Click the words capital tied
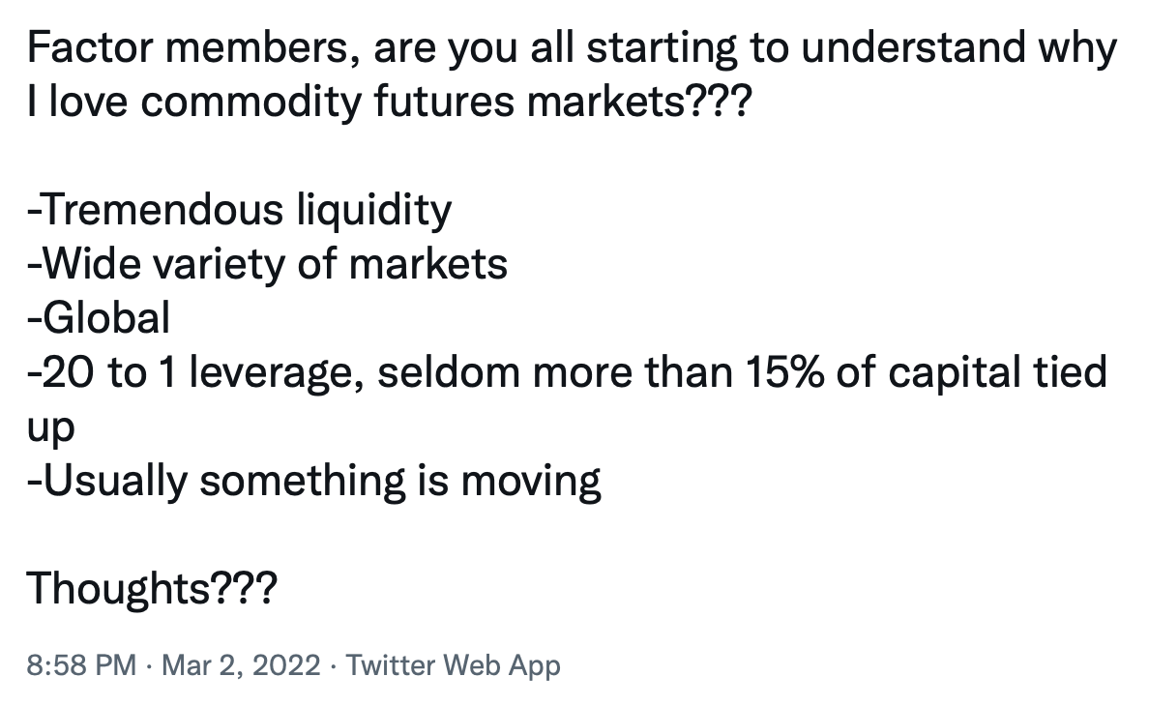Image resolution: width=1149 pixels, height=706 pixels. (x=997, y=372)
